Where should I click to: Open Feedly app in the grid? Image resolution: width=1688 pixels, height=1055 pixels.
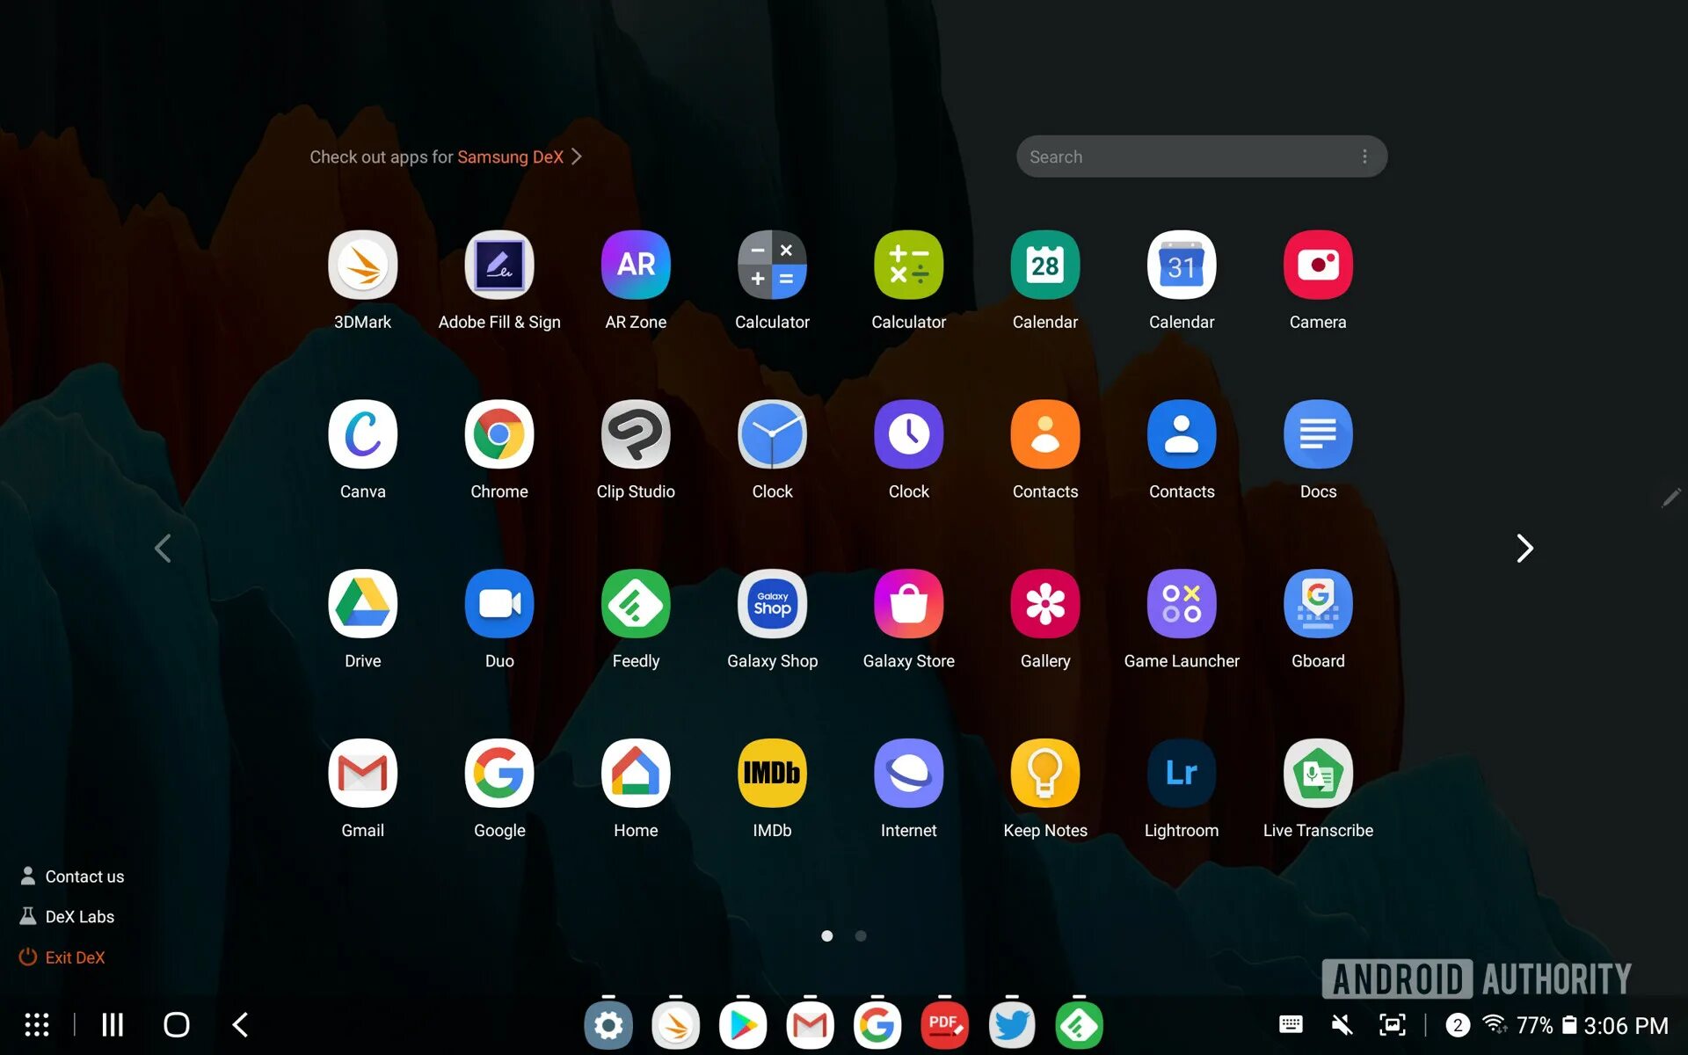point(636,604)
